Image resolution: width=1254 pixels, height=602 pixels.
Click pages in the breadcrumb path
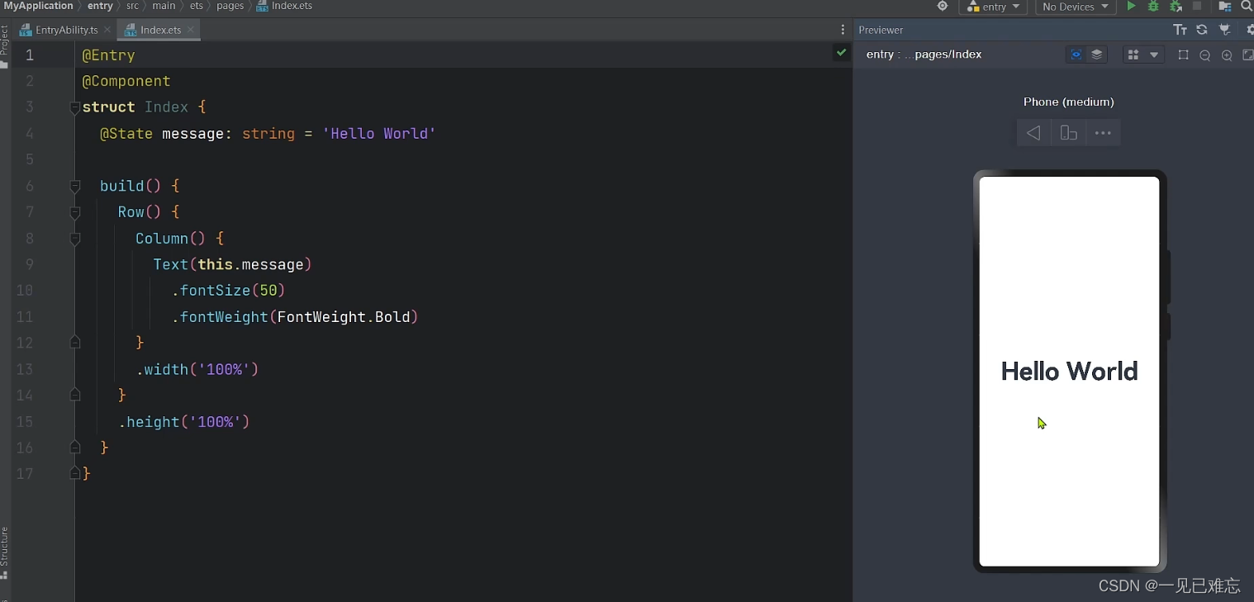pyautogui.click(x=230, y=6)
